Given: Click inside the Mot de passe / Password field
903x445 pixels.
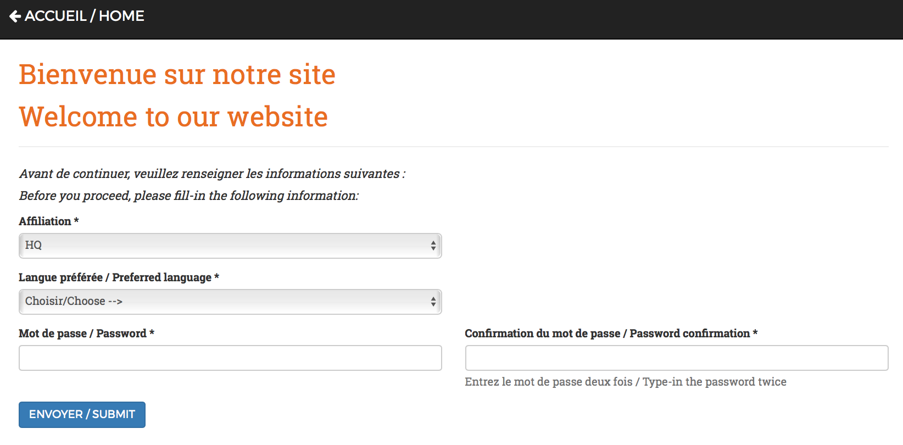Looking at the screenshot, I should click(230, 358).
